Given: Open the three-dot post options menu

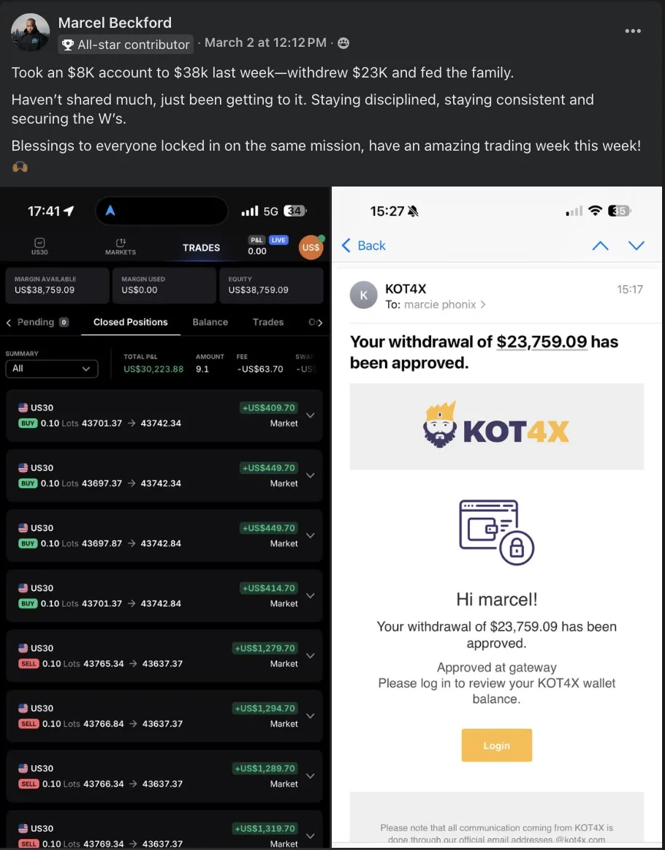Looking at the screenshot, I should point(633,31).
